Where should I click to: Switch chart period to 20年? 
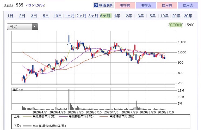tap(176, 16)
